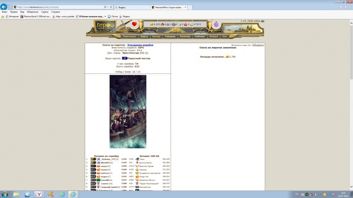Click the multicolor gems resource icon
The height and width of the screenshot is (198, 353).
[191, 24]
